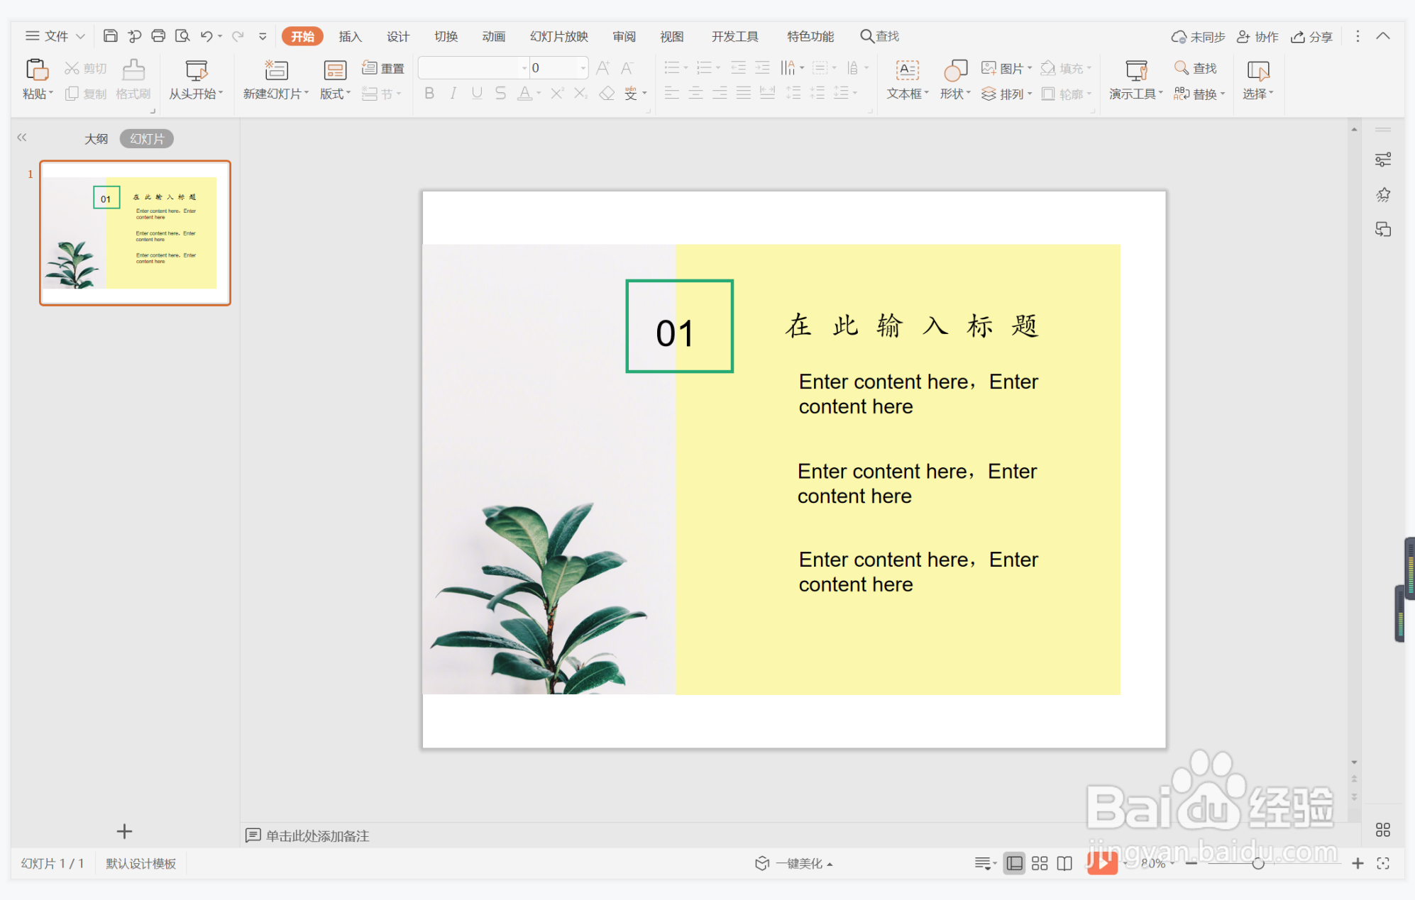Click the Share button

click(1311, 37)
